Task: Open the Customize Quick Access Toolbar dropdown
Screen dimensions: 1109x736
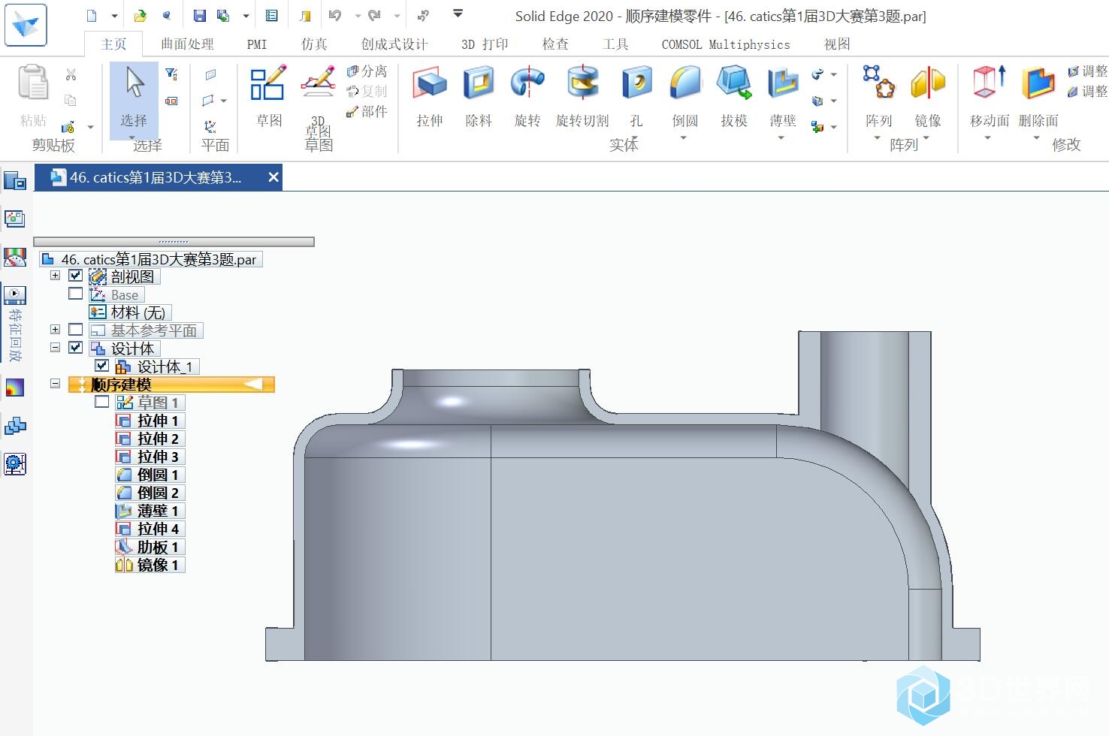Action: tap(458, 14)
